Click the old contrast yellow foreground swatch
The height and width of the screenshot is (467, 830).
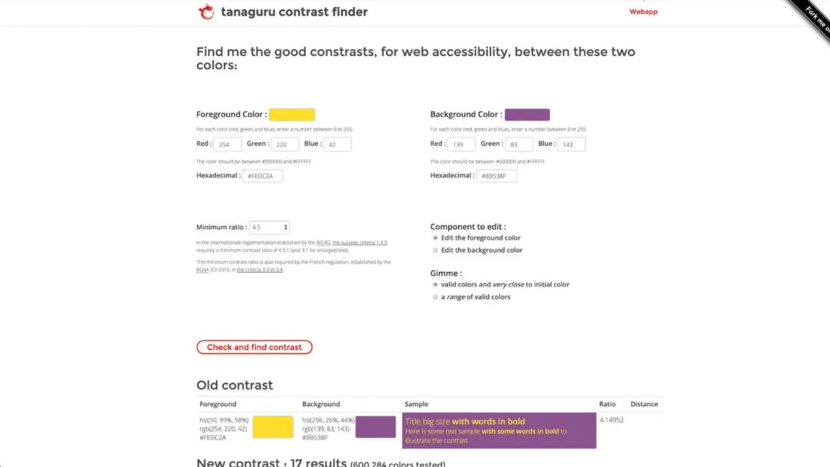click(x=273, y=427)
